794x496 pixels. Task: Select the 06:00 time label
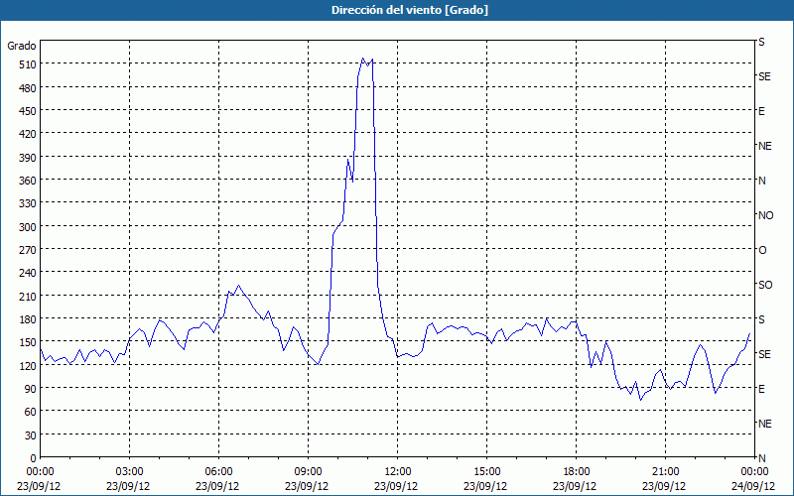pos(218,472)
